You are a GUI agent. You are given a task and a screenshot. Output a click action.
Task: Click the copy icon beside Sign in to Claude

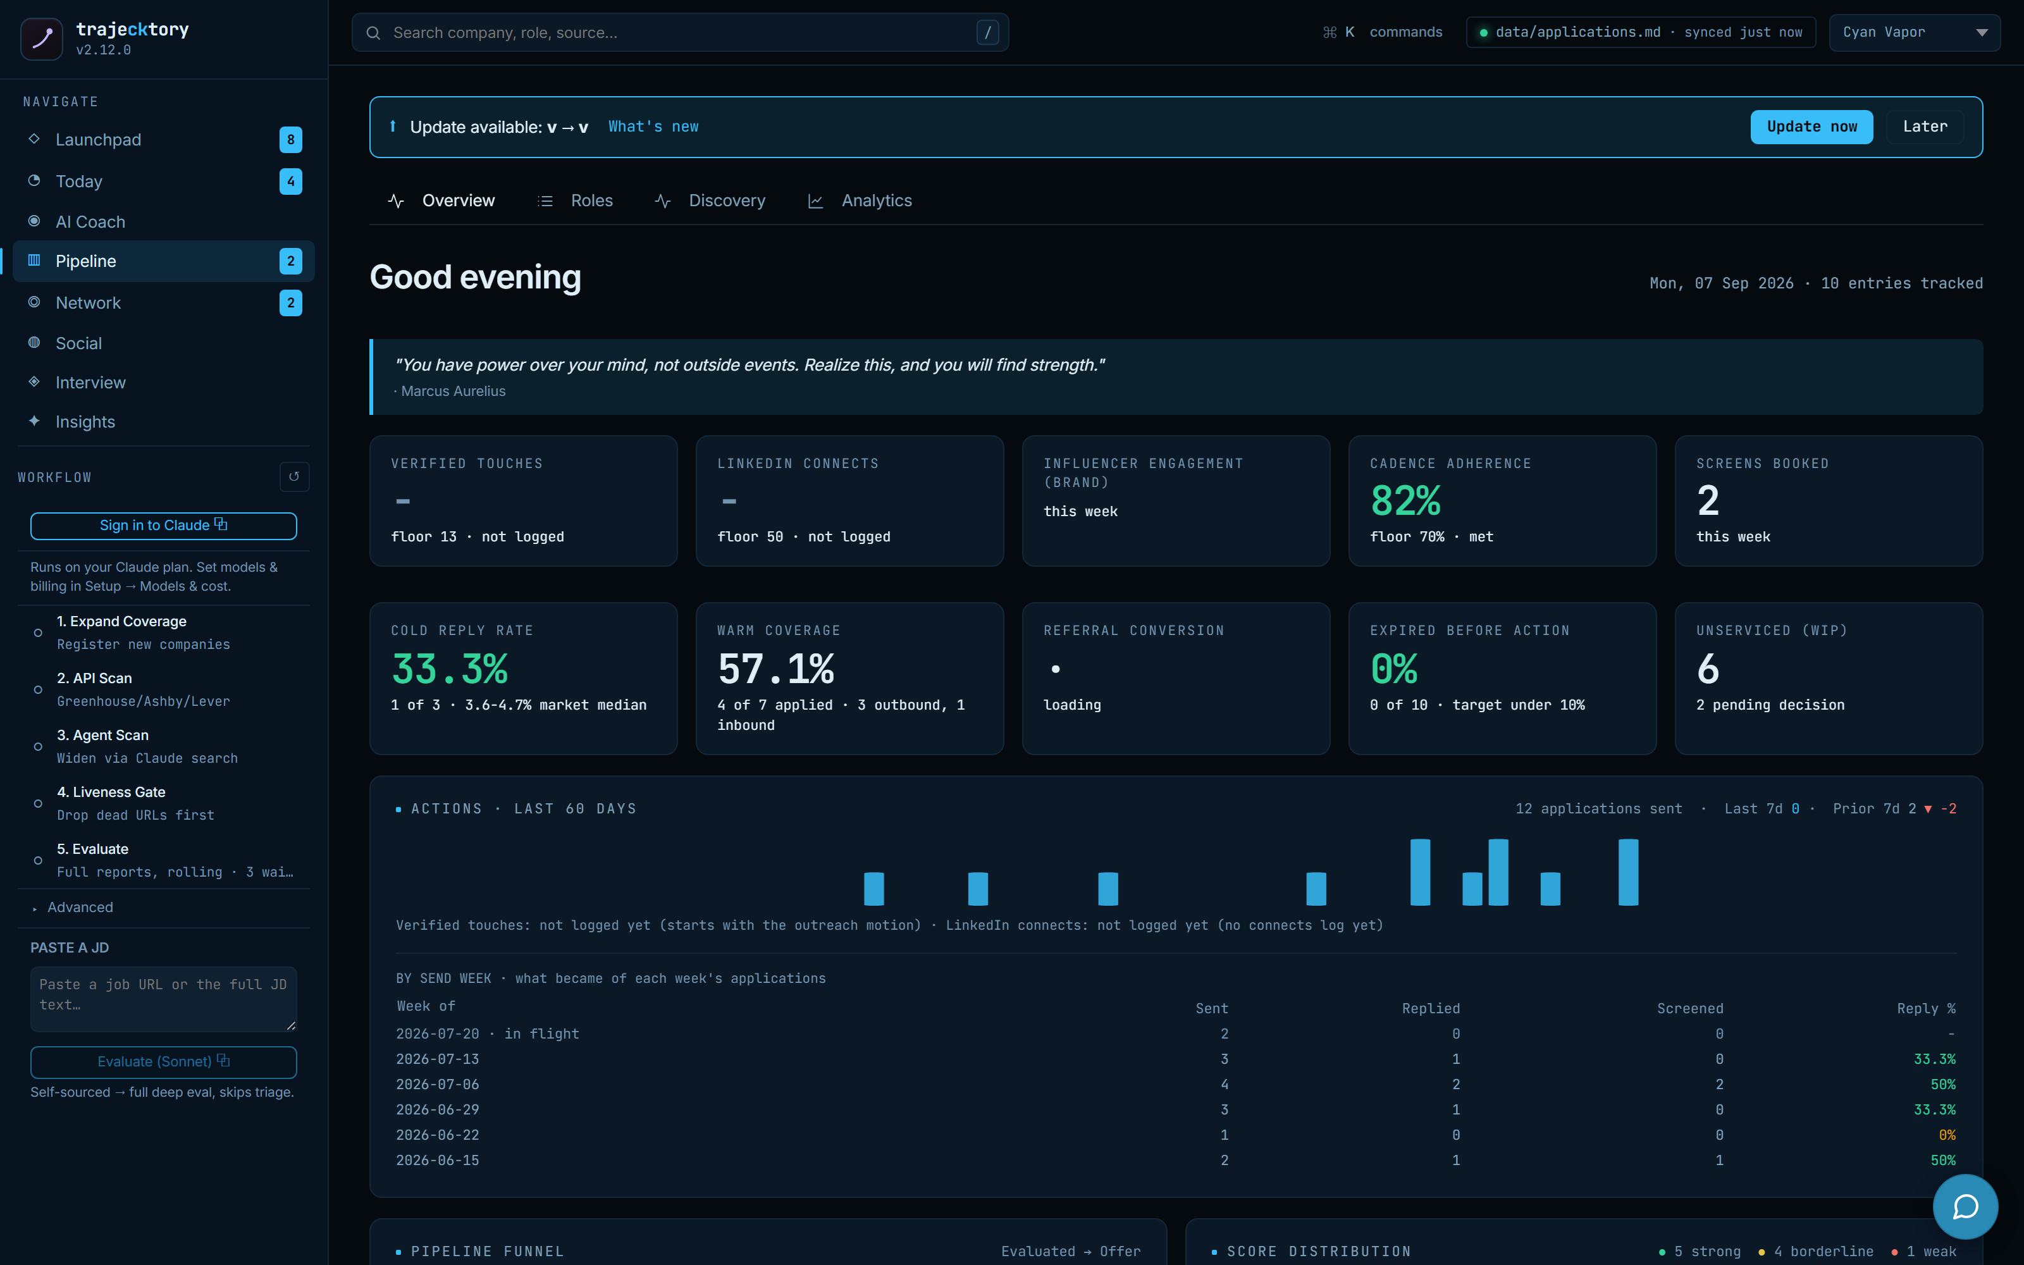point(221,524)
